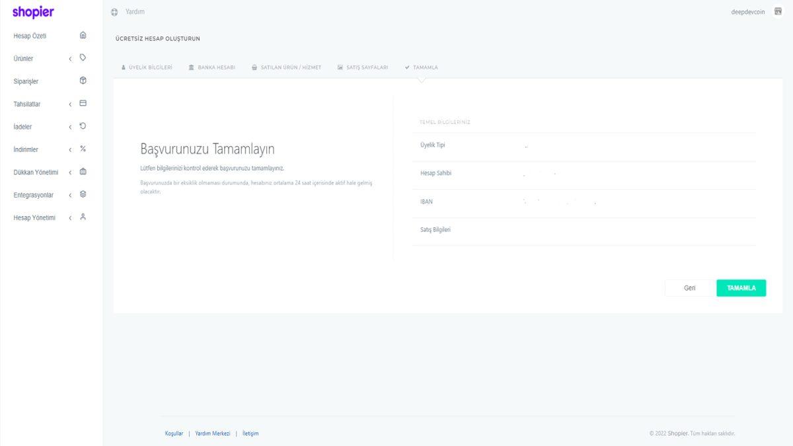The height and width of the screenshot is (446, 793).
Task: Click the İadeler refund arrow icon
Action: click(83, 126)
